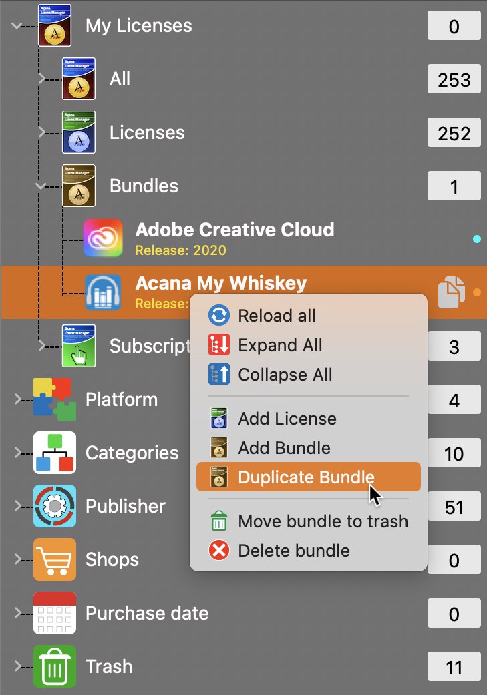This screenshot has height=695, width=487.
Task: Expand the Purchase date node chevron
Action: click(x=18, y=613)
